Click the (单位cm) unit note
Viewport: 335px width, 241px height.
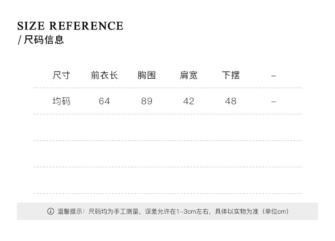[x=275, y=211]
